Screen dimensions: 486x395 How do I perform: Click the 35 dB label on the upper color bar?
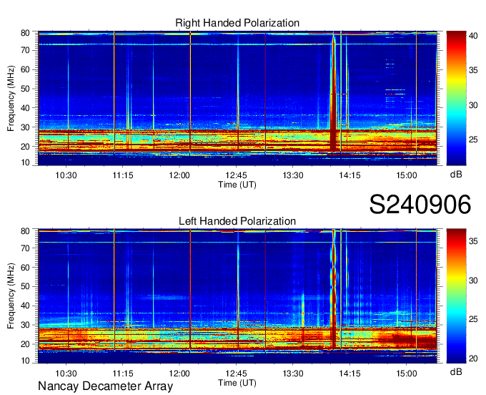[x=473, y=70]
